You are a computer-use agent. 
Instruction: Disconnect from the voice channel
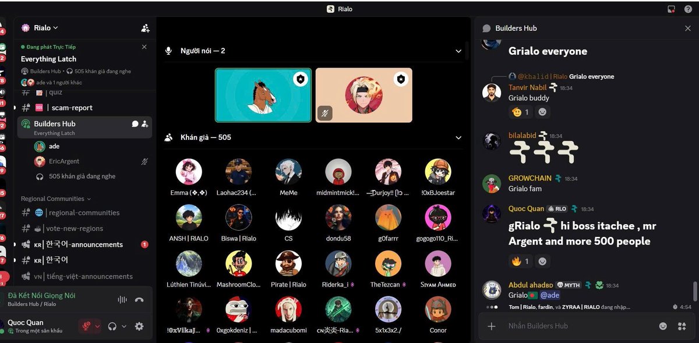coord(139,300)
